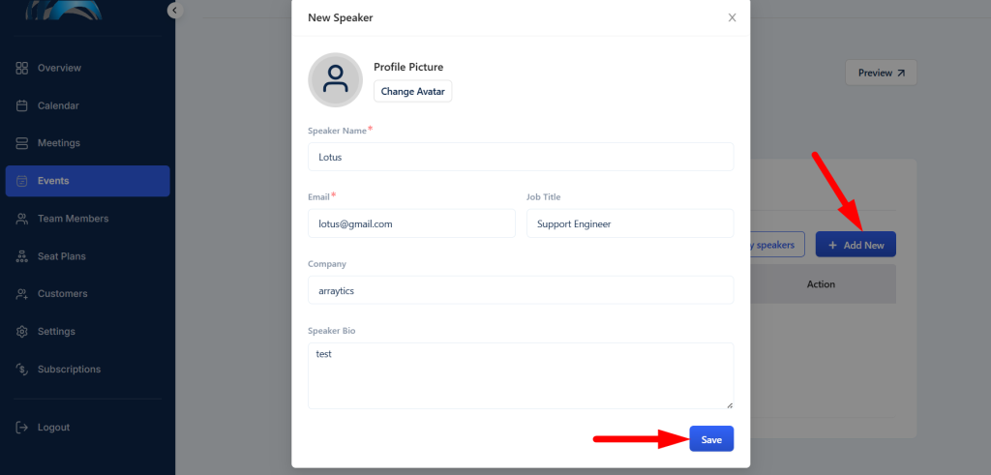991x475 pixels.
Task: Click the Customers icon in sidebar
Action: coord(22,294)
